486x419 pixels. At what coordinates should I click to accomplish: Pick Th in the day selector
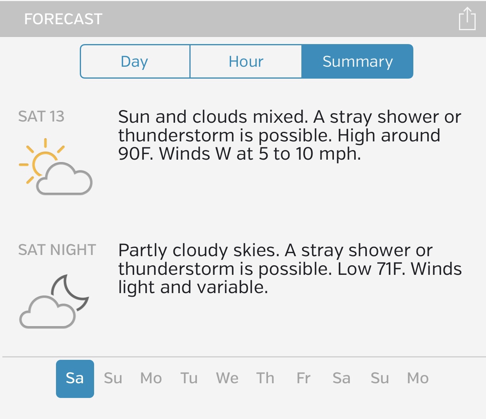[x=265, y=378]
